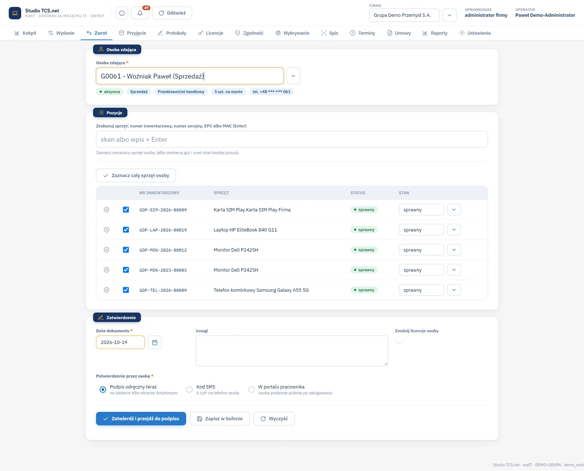Open Przyjęcie section
The width and height of the screenshot is (584, 471).
132,33
